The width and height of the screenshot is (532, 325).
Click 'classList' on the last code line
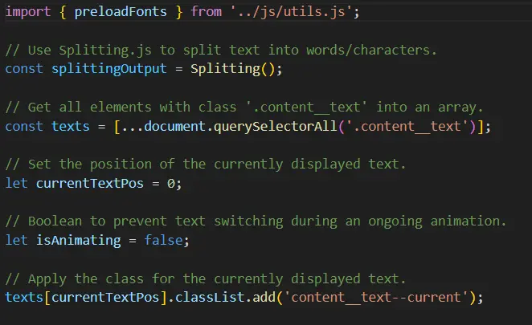point(210,297)
